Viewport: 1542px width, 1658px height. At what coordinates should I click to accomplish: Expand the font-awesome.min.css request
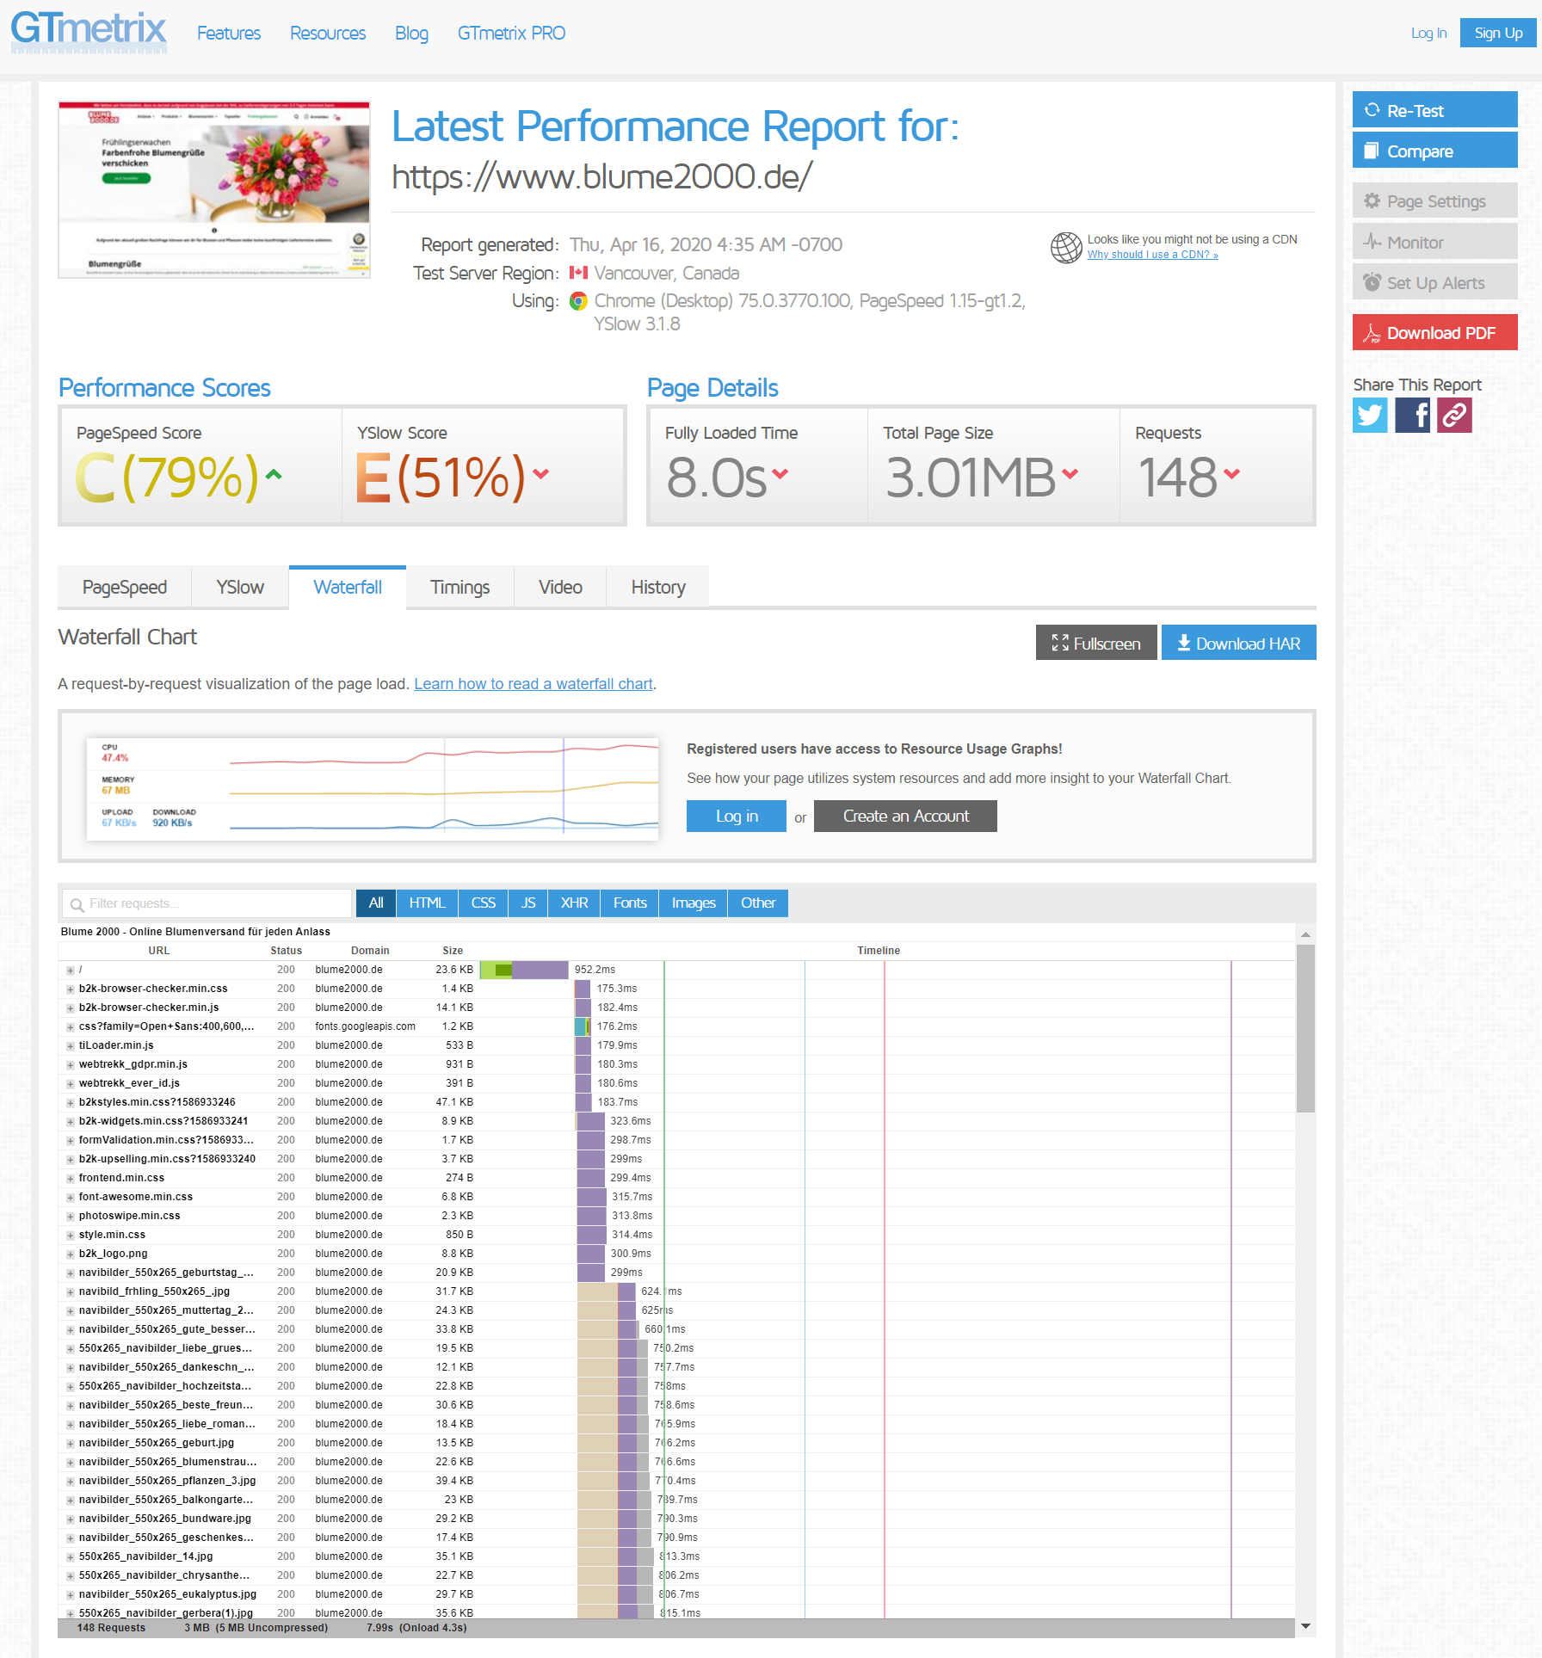coord(71,1198)
